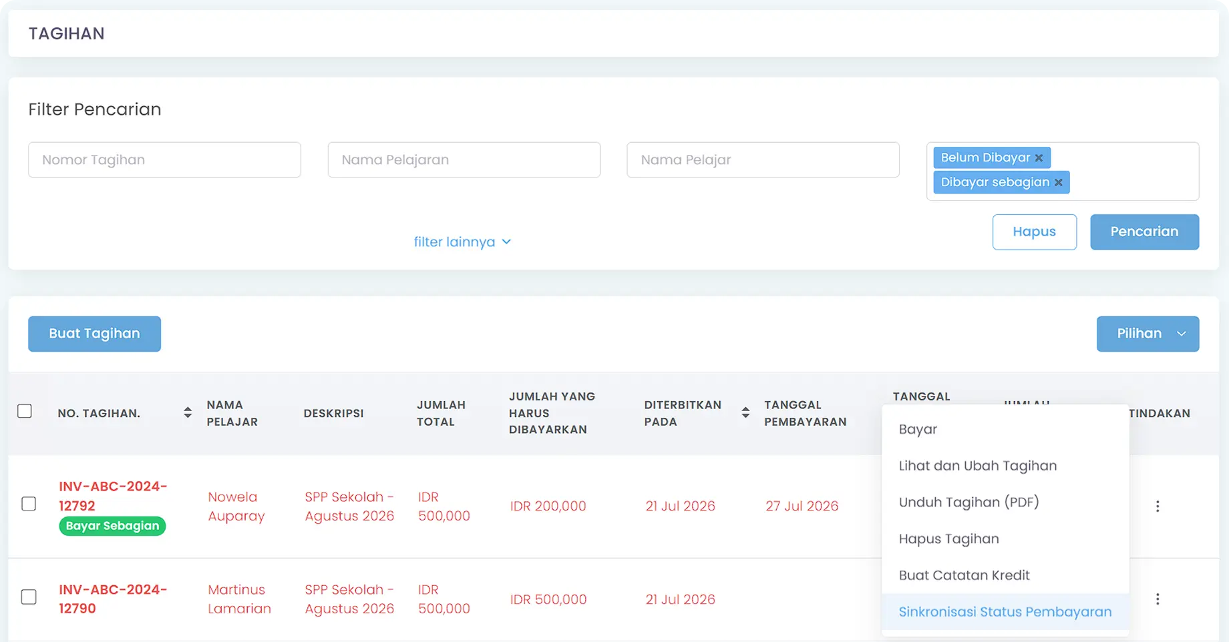The height and width of the screenshot is (642, 1229).
Task: Choose Sinkronisasi Status Pembayaran menu option
Action: 1005,612
